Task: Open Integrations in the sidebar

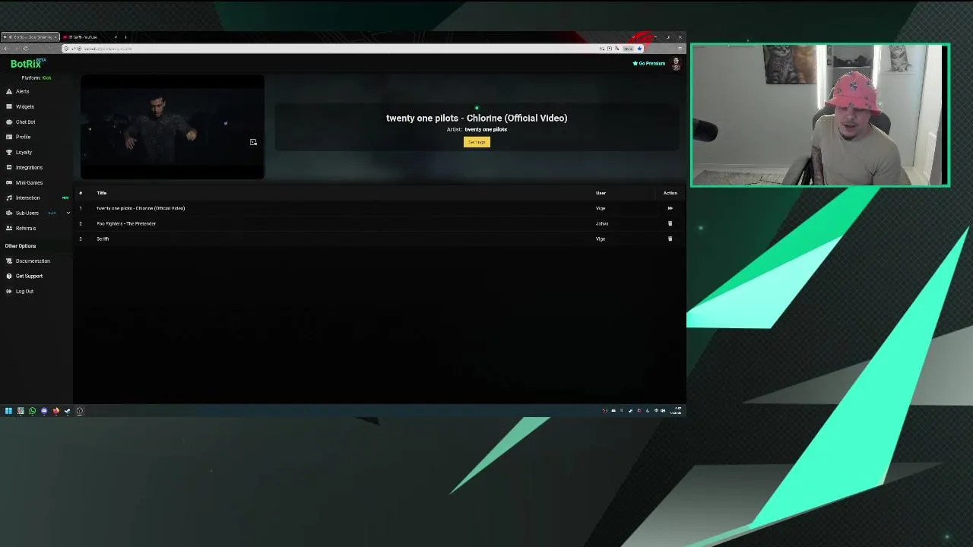Action: click(29, 167)
